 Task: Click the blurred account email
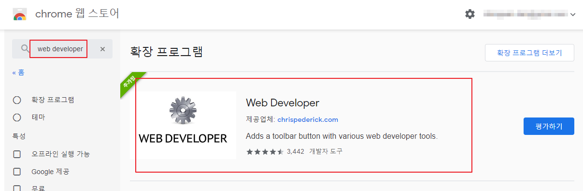pos(526,15)
